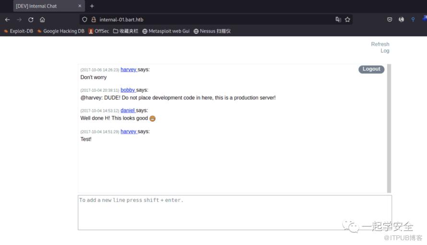Screen dimensions: 427x245
Task: Expand the 收藏夹栏 bookmarks folder
Action: coord(125,31)
